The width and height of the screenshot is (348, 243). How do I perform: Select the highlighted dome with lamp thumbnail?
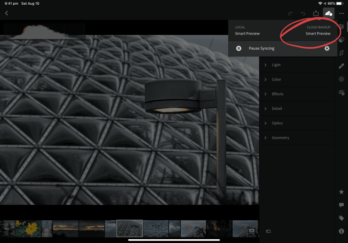coord(130,229)
